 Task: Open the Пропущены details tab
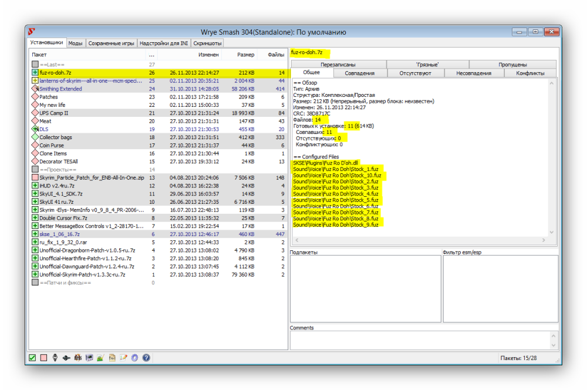[x=512, y=65]
